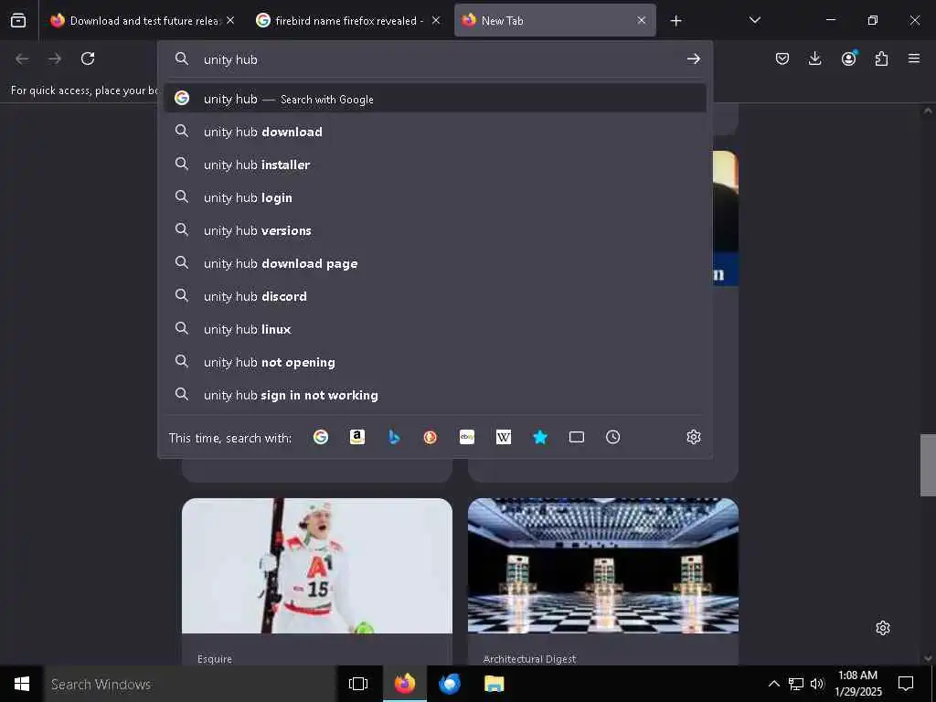The image size is (936, 702).
Task: Search this time with Bing icon
Action: [x=394, y=438]
